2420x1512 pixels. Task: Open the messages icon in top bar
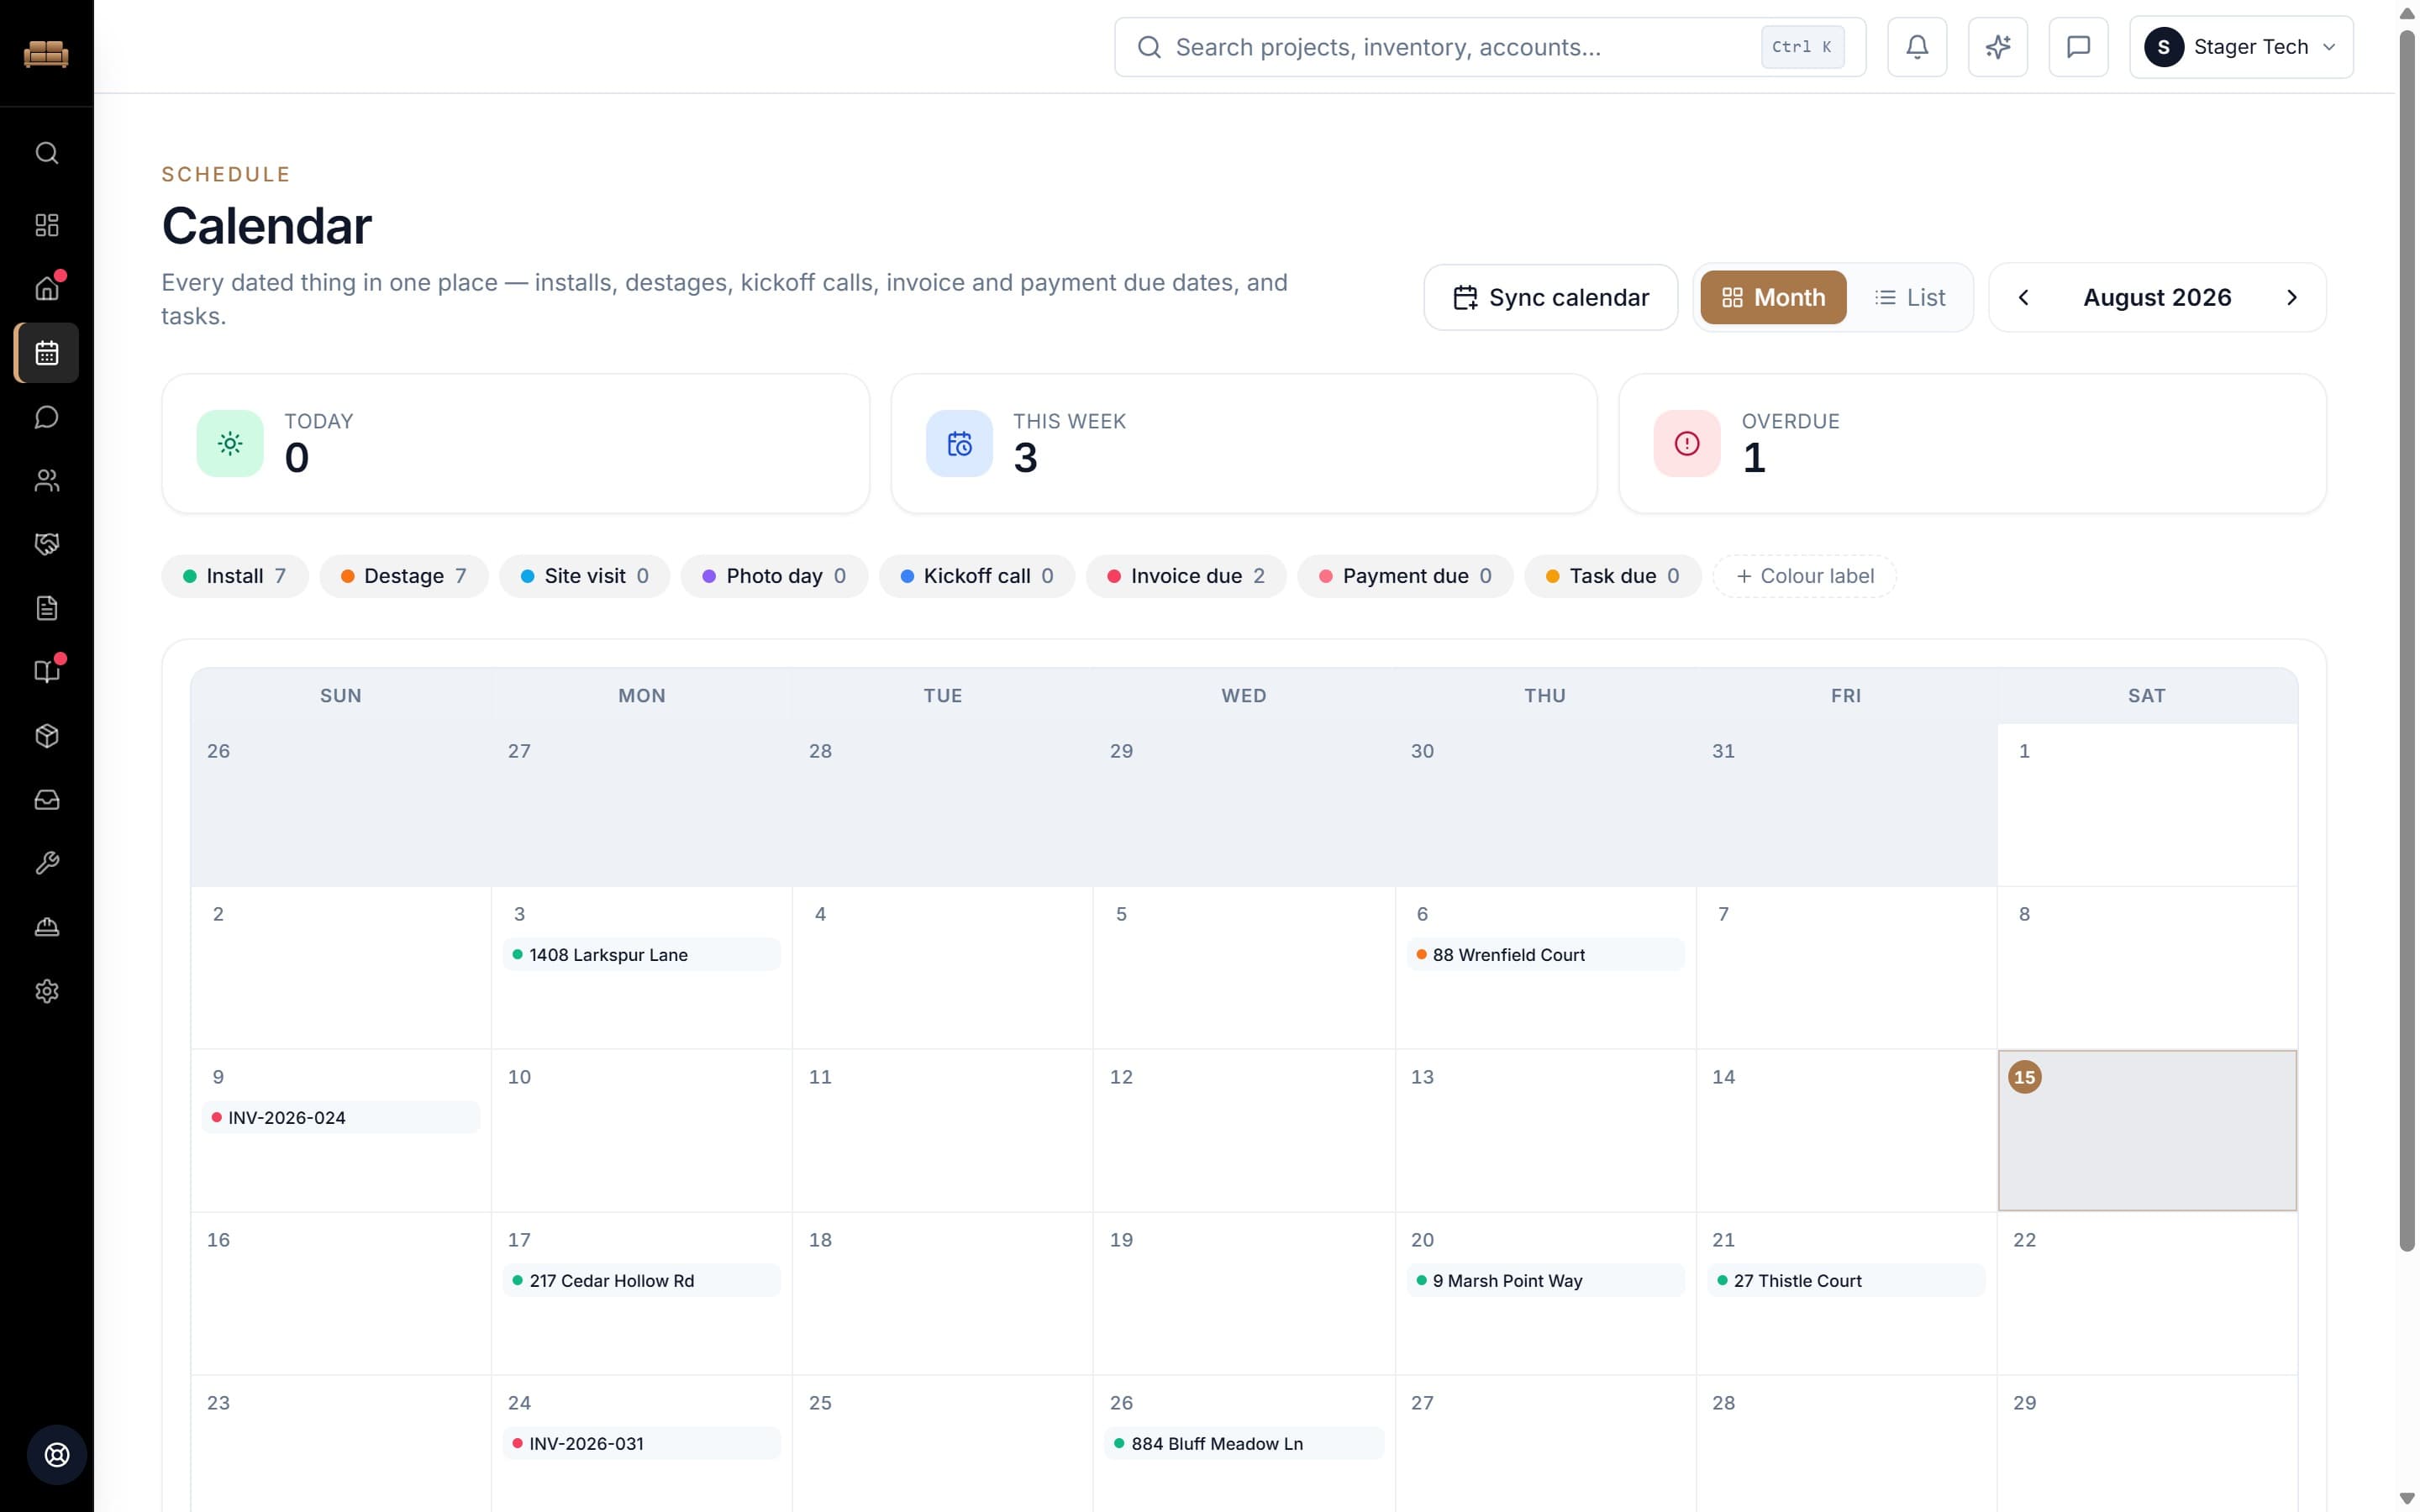click(x=2078, y=47)
